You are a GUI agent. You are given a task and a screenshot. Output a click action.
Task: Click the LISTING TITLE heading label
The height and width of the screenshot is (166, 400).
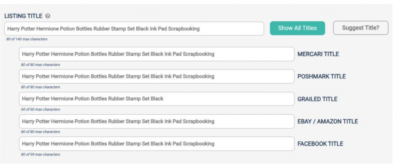tap(23, 16)
